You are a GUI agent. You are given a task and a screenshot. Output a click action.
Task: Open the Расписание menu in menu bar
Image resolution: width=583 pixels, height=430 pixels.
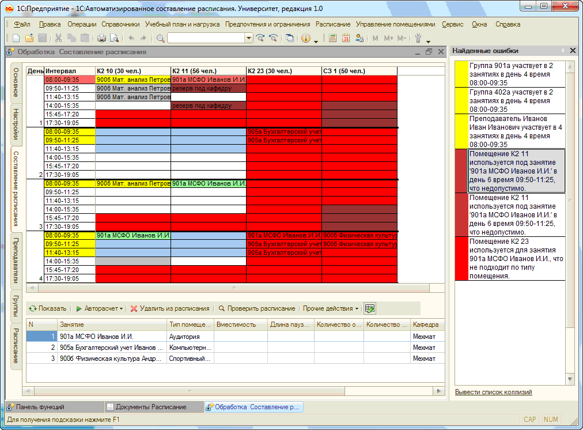(x=333, y=24)
